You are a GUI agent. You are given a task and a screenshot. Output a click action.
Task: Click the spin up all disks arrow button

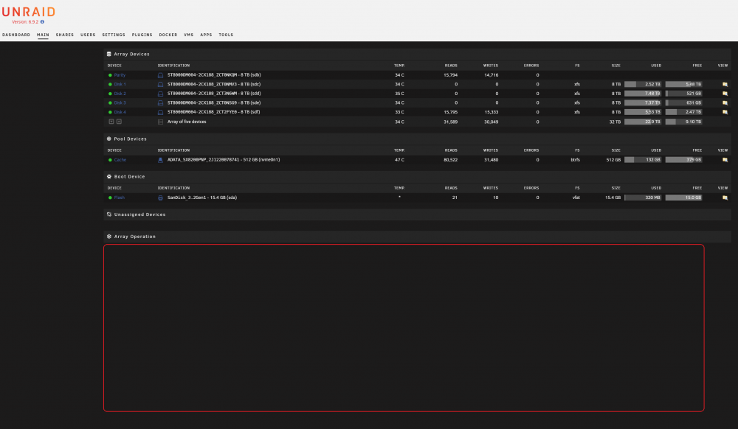pos(119,122)
